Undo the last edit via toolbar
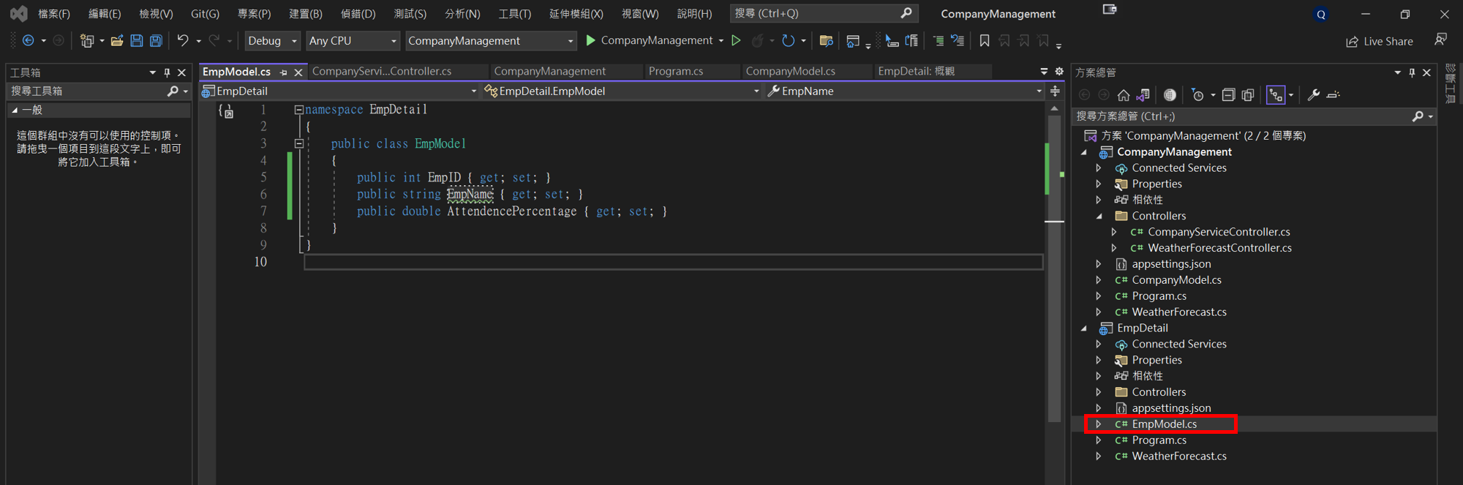 183,41
